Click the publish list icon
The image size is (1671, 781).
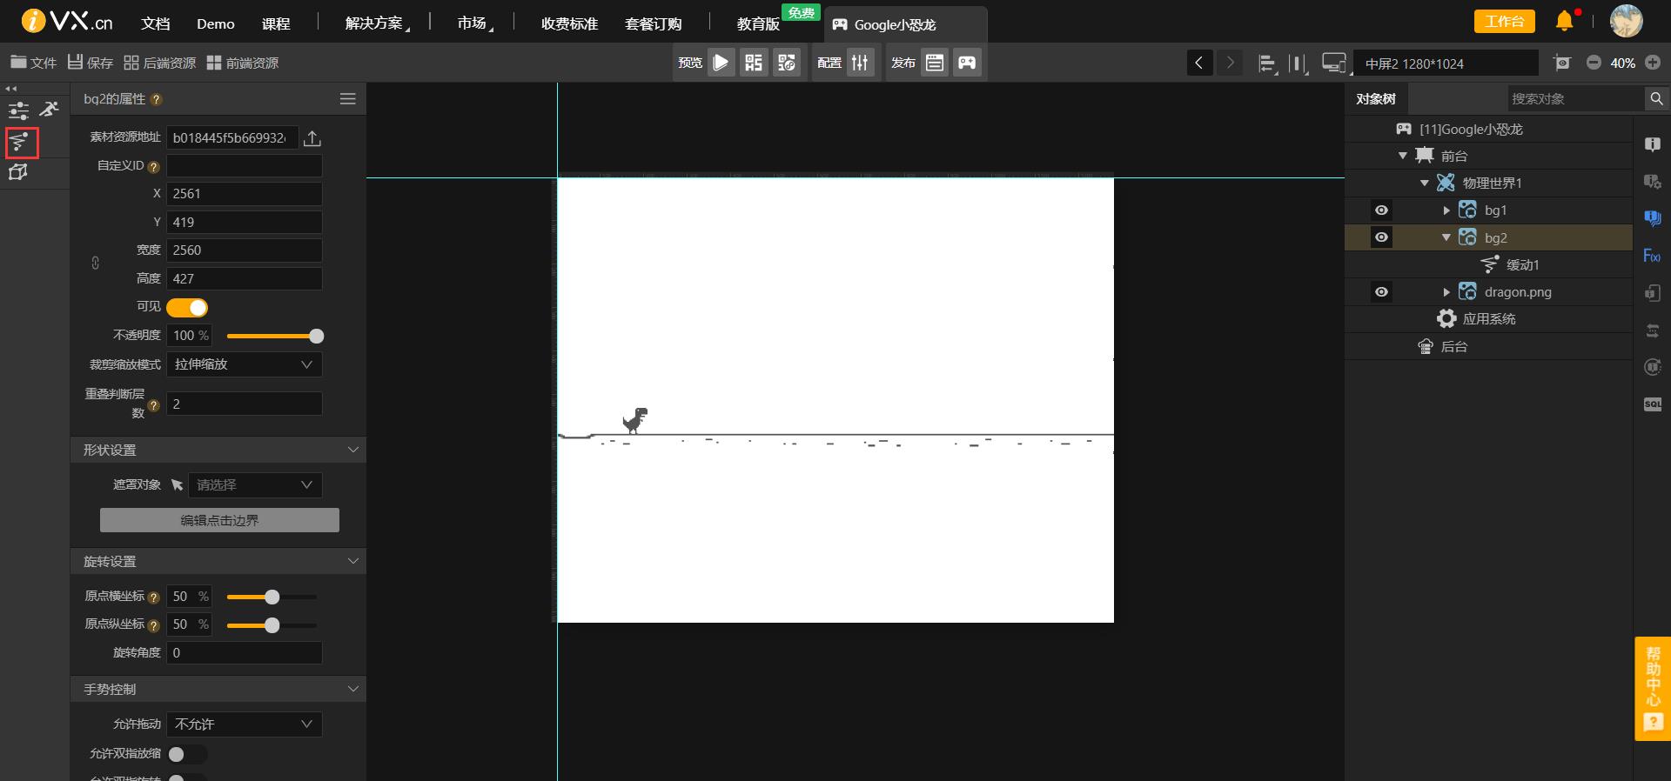(x=935, y=63)
